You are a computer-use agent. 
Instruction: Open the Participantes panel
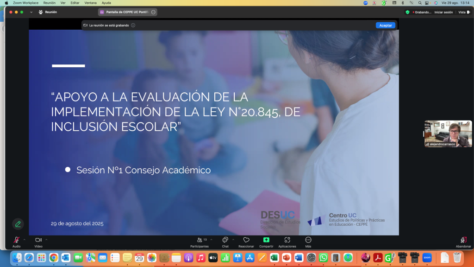click(x=200, y=242)
